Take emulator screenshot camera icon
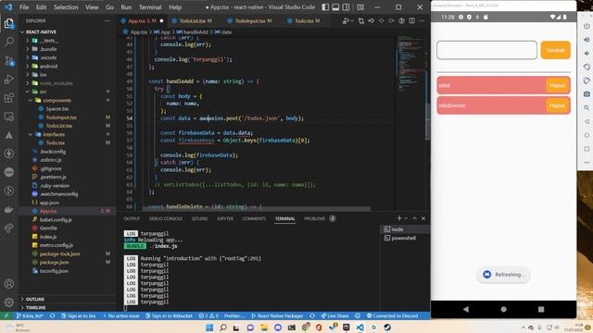This screenshot has width=593, height=333. pos(587,94)
